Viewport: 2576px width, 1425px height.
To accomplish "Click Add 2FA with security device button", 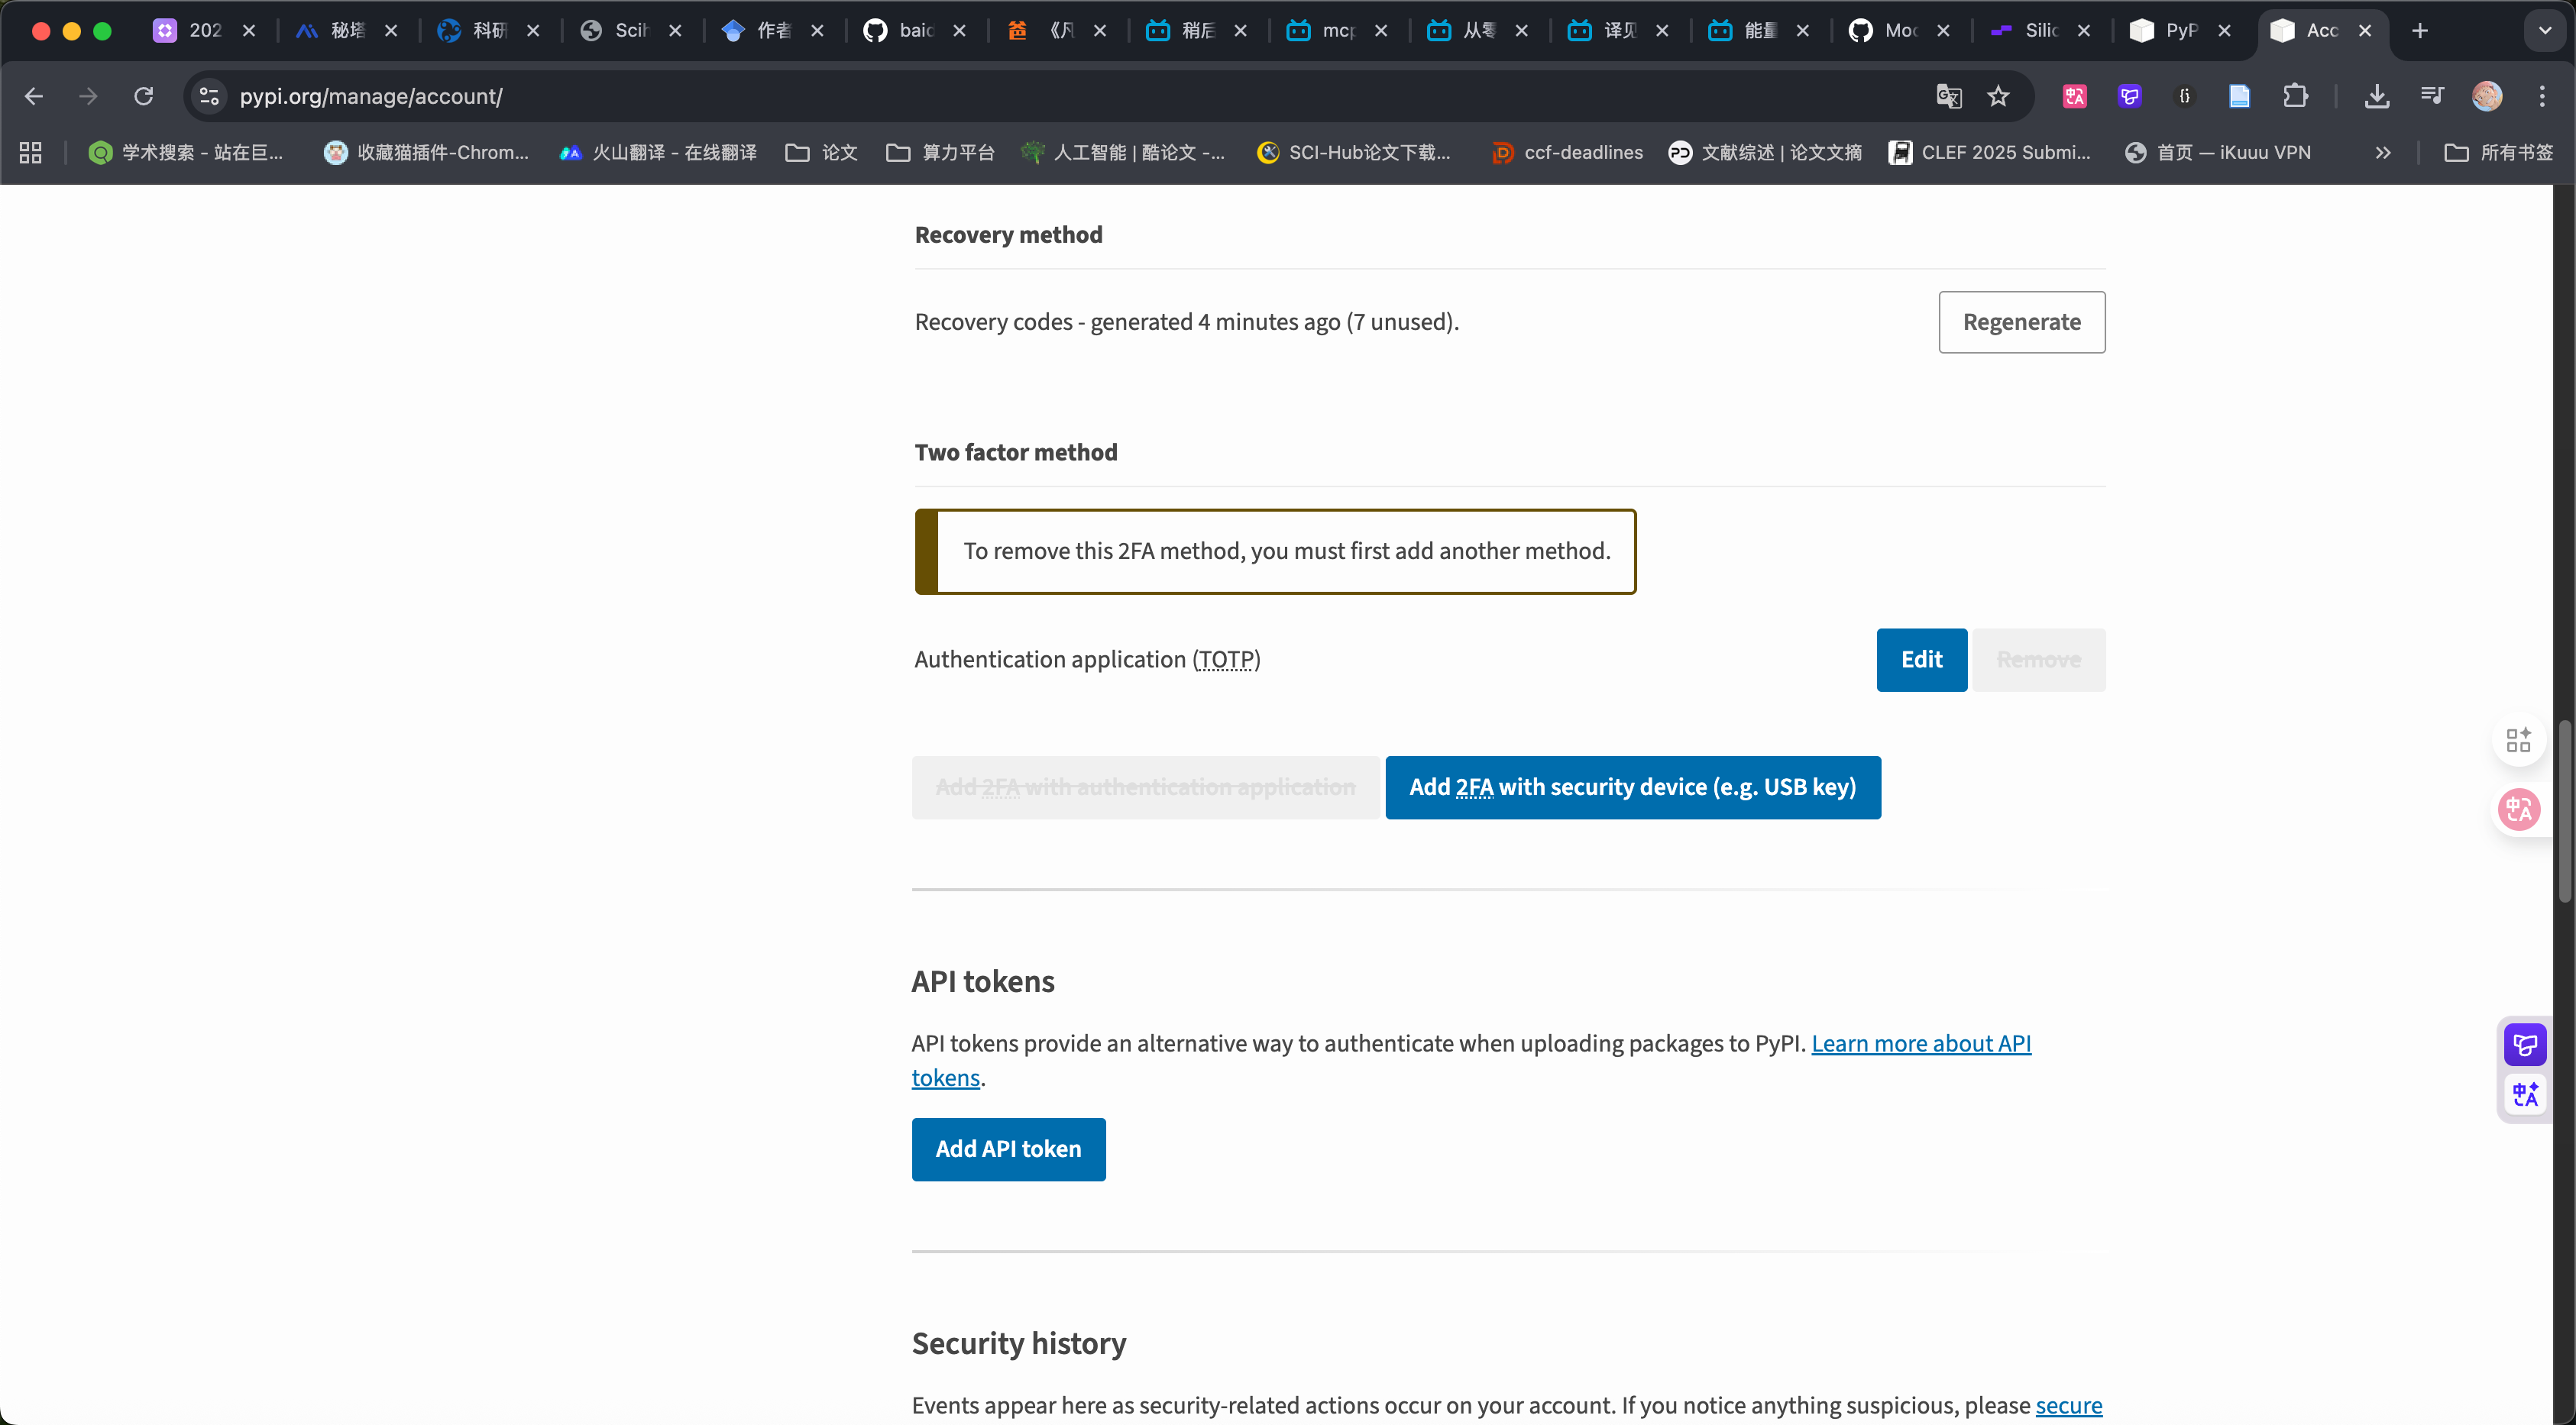I will [1632, 787].
